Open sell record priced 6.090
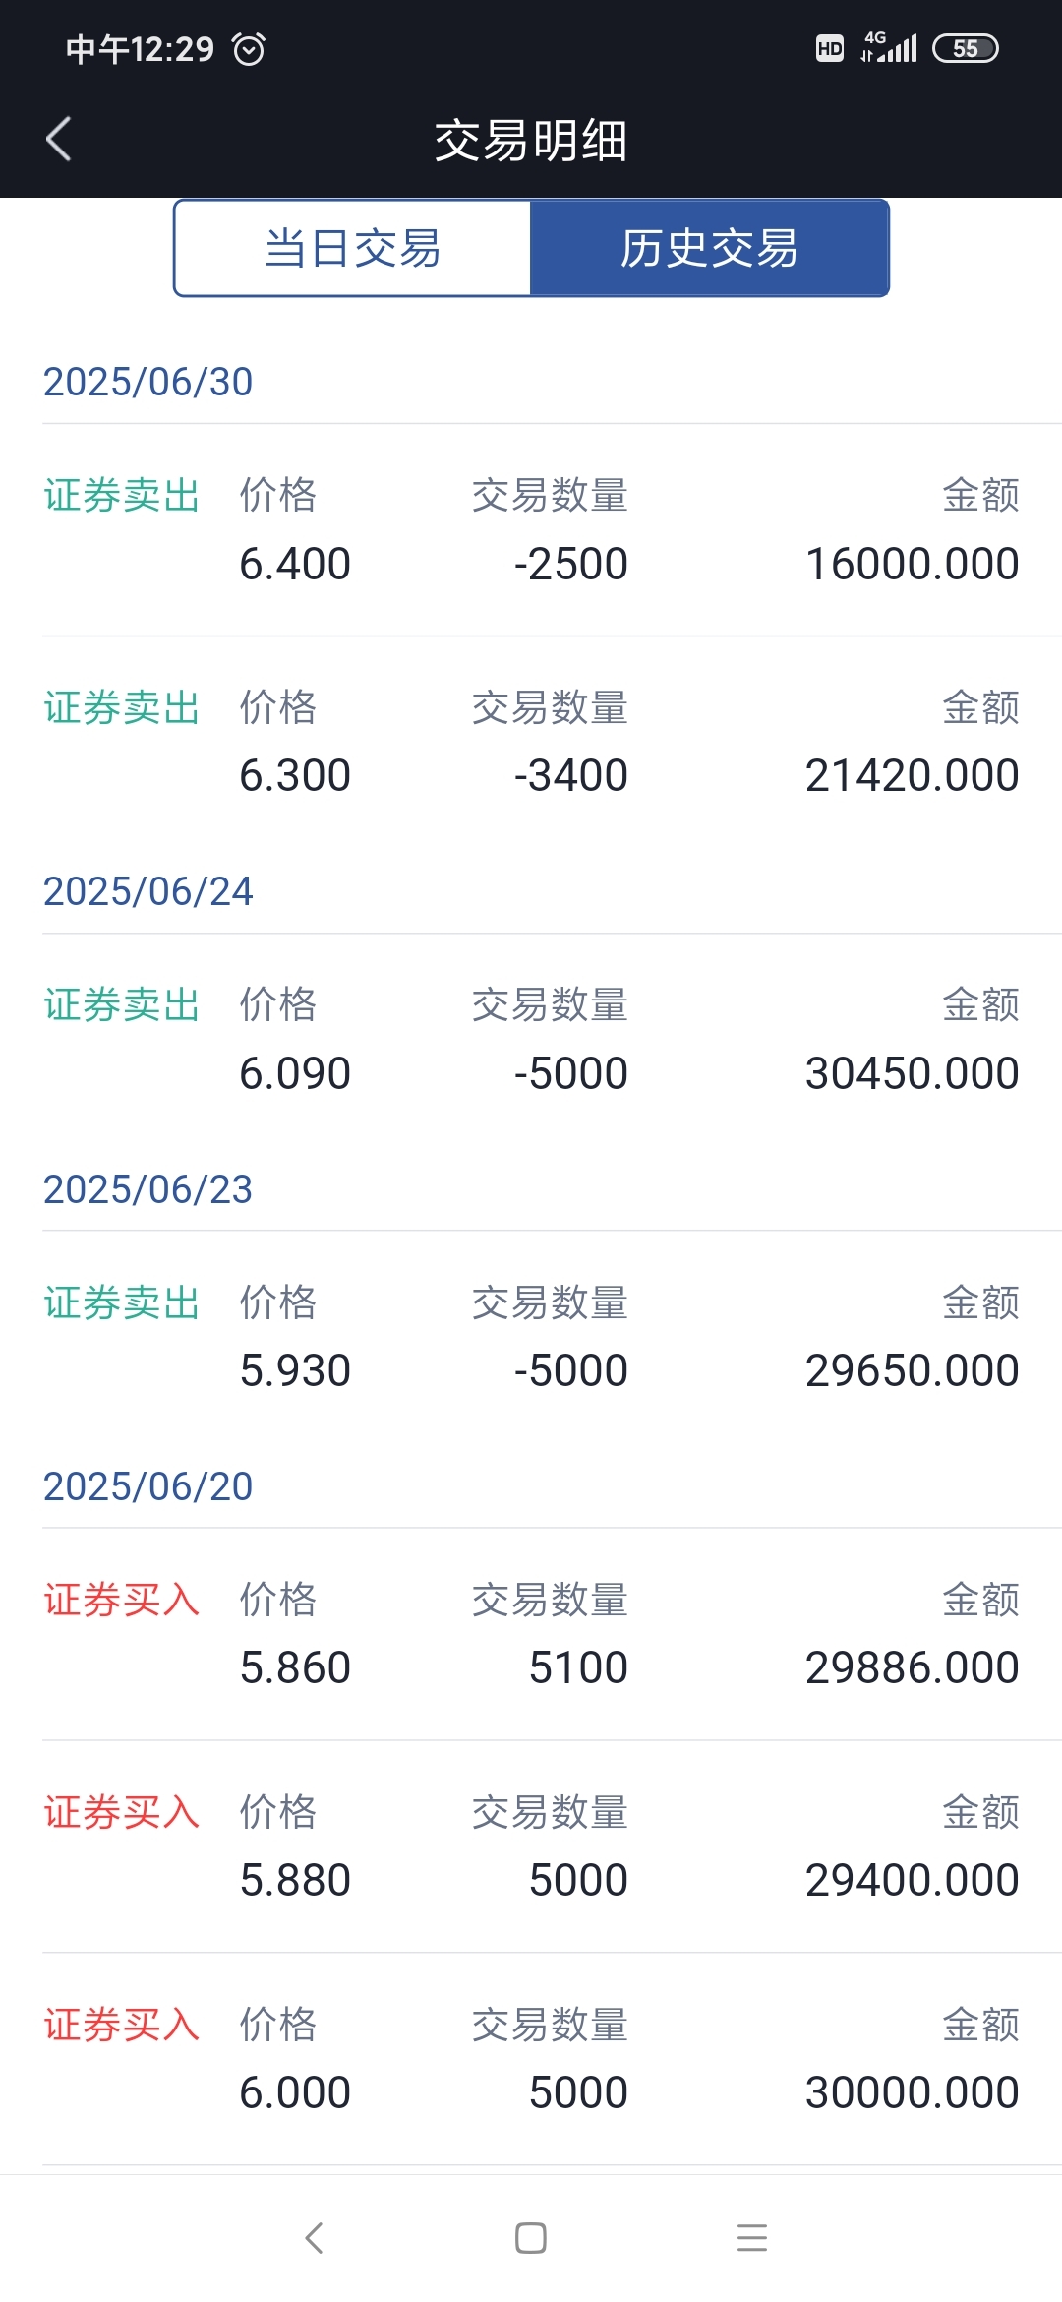Viewport: 1062px width, 2302px height. click(531, 1040)
